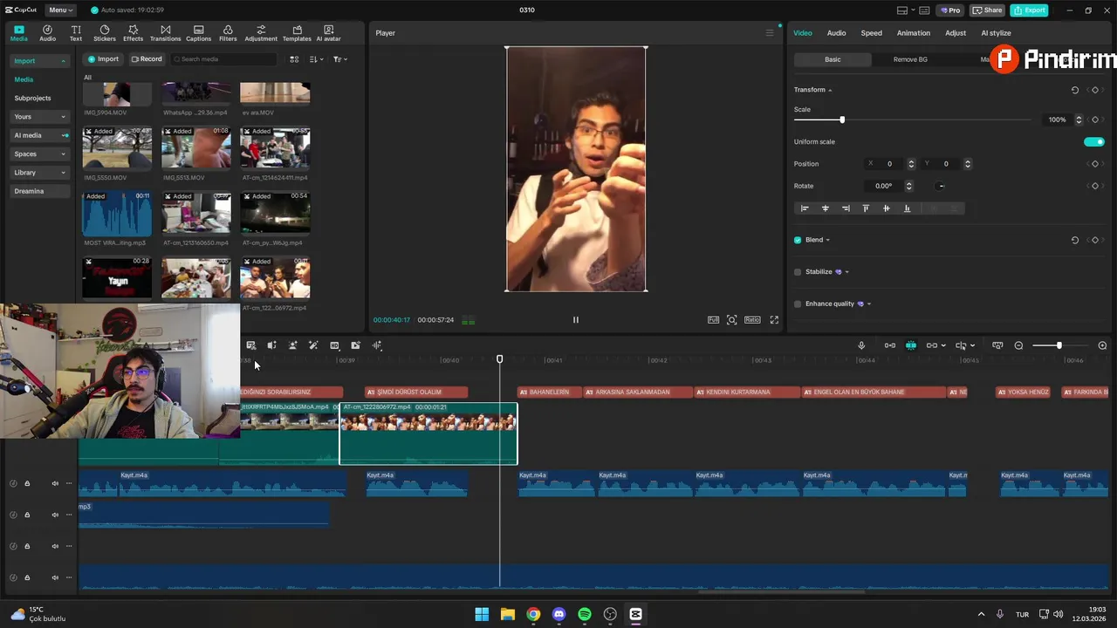
Task: Open the Filters library icon
Action: (228, 33)
